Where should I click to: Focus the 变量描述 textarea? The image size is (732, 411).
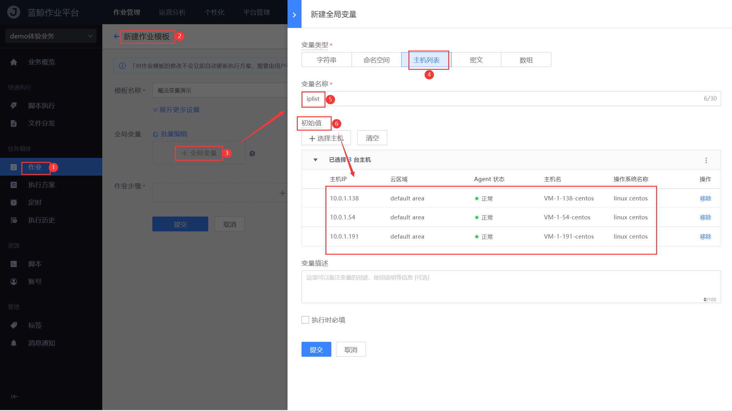(511, 287)
